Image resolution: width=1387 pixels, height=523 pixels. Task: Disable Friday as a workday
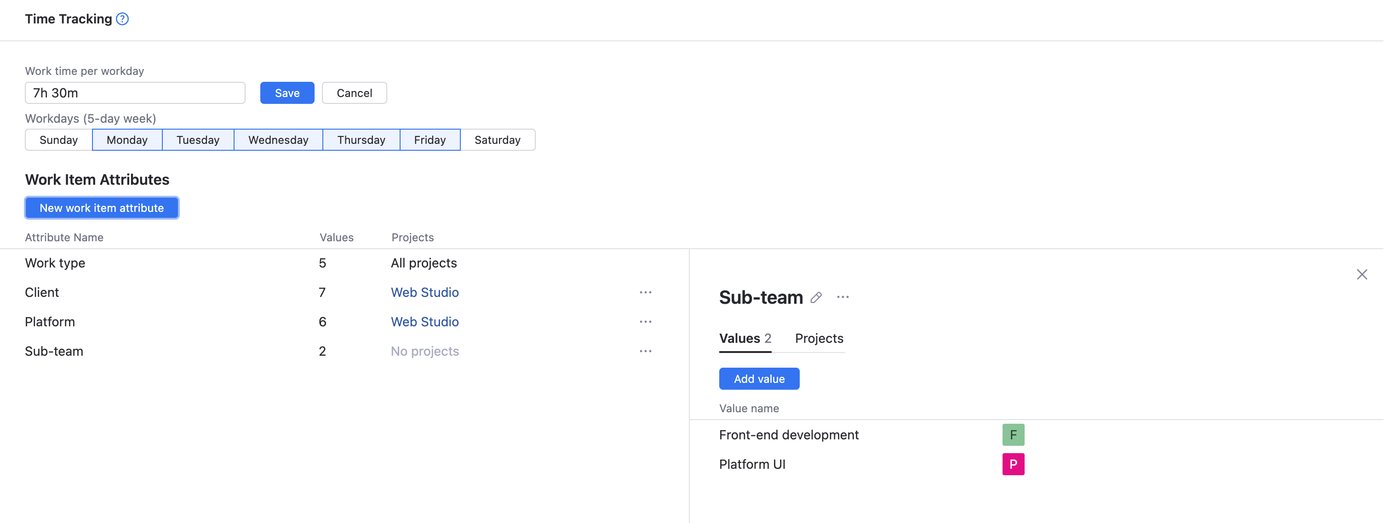pyautogui.click(x=430, y=139)
